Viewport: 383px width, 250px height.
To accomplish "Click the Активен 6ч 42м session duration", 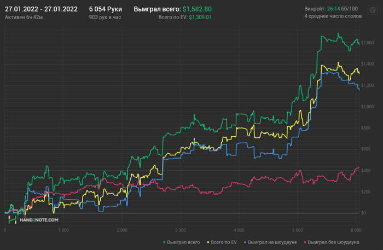I will click(x=24, y=18).
